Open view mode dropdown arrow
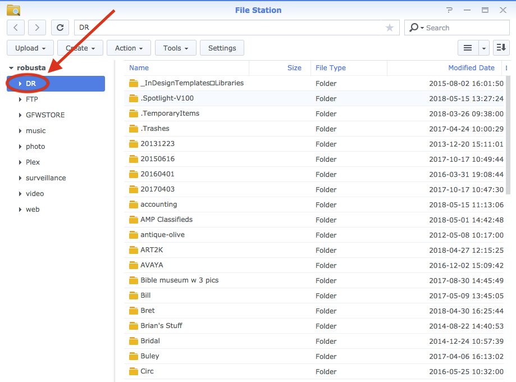The image size is (516, 382). [484, 48]
